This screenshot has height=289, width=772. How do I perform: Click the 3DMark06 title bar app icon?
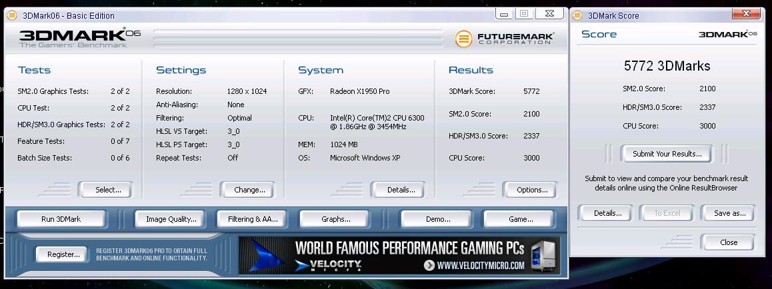12,16
